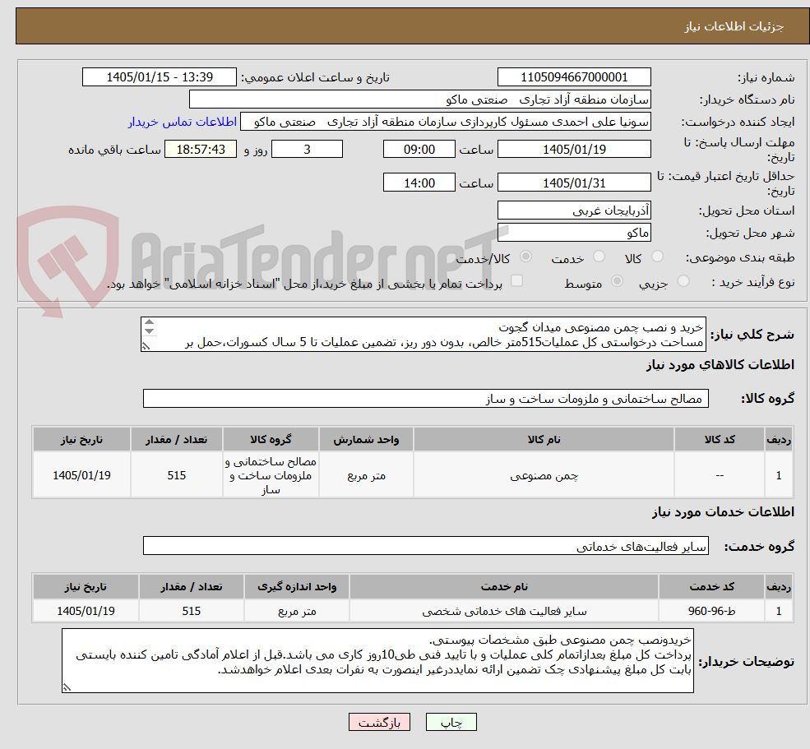The width and height of the screenshot is (810, 749).
Task: Click scroll-up arrow in description box
Action: (x=150, y=322)
